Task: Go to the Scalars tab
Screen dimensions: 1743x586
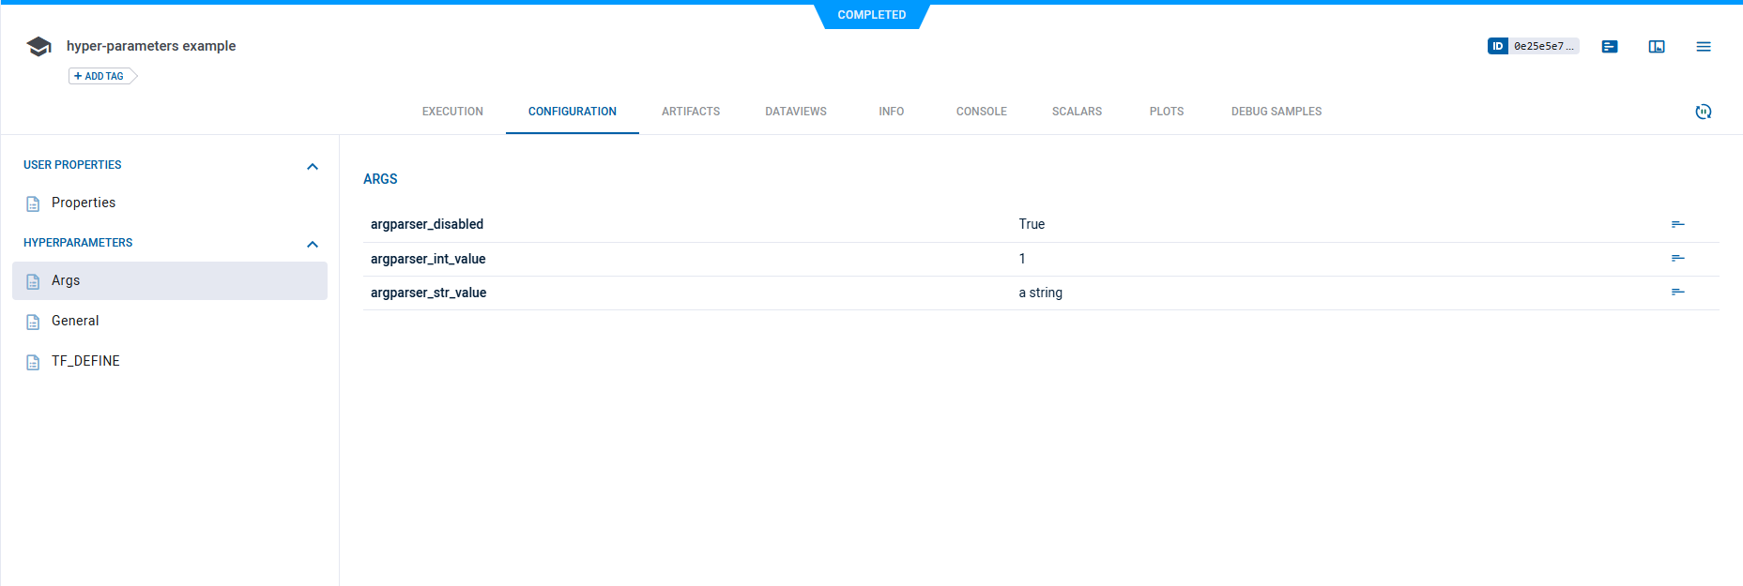Action: (x=1077, y=112)
